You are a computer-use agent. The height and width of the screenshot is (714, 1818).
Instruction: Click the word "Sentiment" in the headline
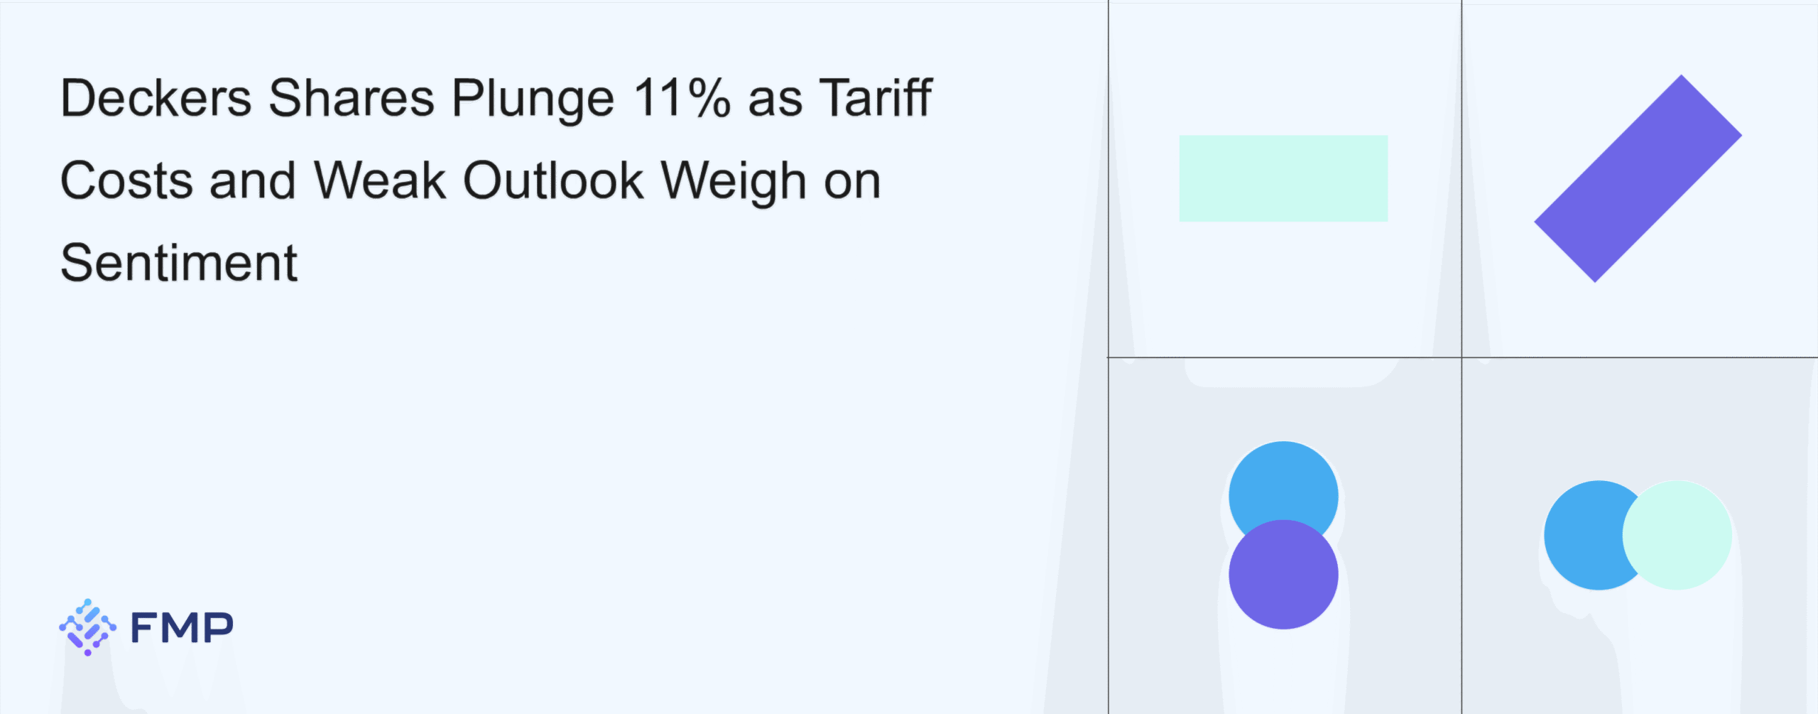point(179,263)
